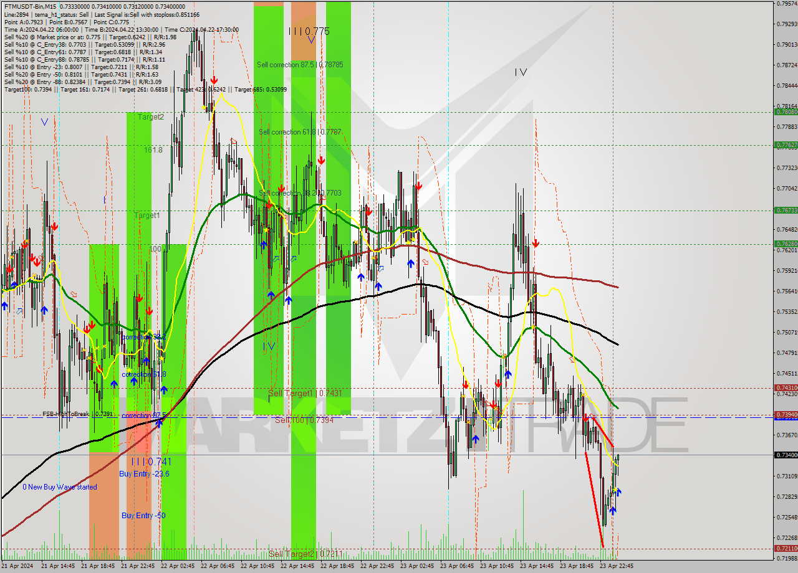Click the '23 Apr 10:45' time axis label

pos(497,566)
